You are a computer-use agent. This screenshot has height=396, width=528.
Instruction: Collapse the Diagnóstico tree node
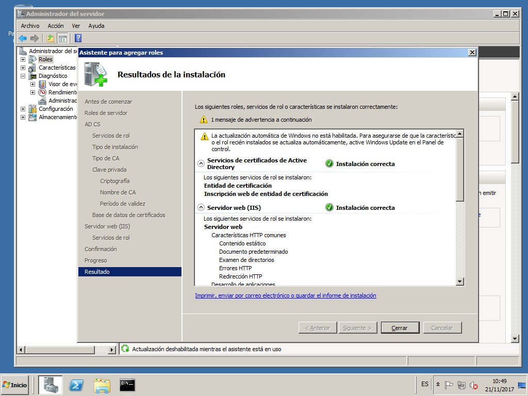pos(23,76)
